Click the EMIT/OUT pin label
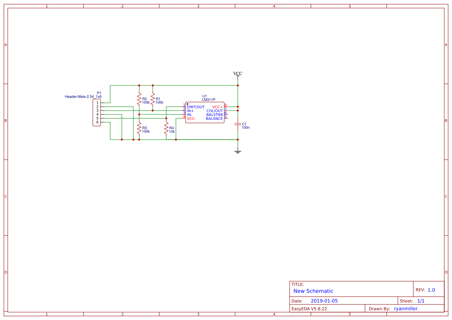This screenshot has height=320, width=452. coord(196,107)
